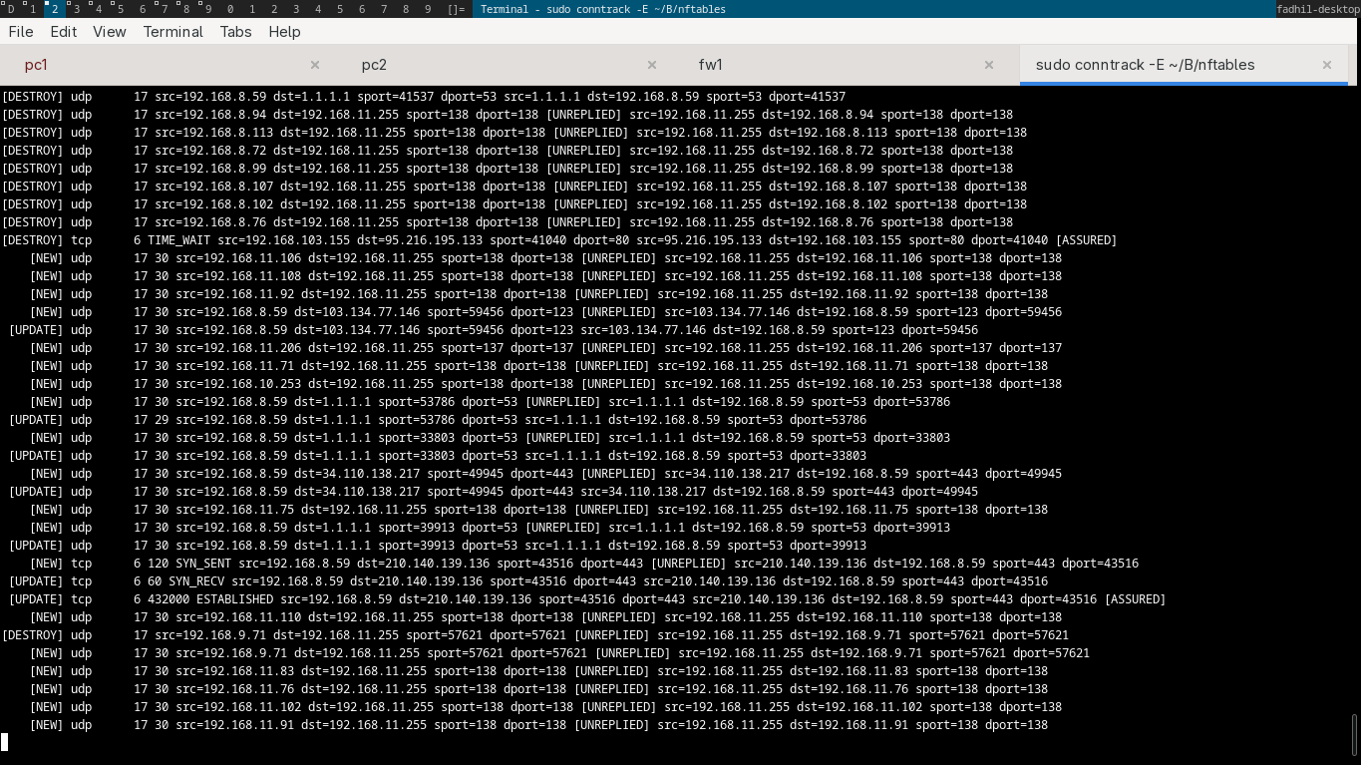Click the fadhil-desktop status text
Screen dimensions: 1361x765
[1317, 9]
